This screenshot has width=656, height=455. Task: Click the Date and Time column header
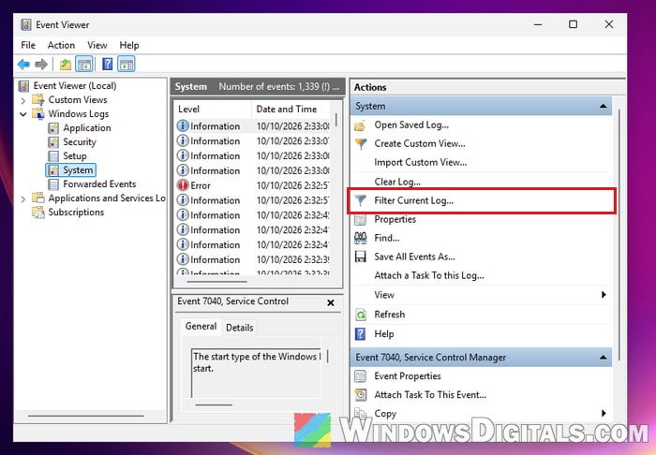(x=291, y=110)
